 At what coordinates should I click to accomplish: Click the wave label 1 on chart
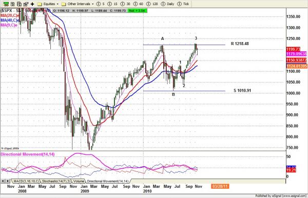click(180, 63)
